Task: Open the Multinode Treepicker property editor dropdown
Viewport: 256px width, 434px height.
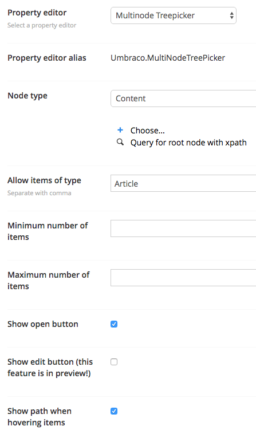Action: 174,15
